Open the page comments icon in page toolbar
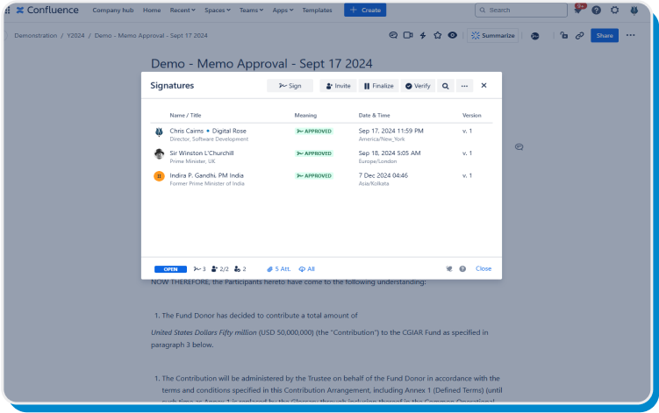 click(x=393, y=35)
